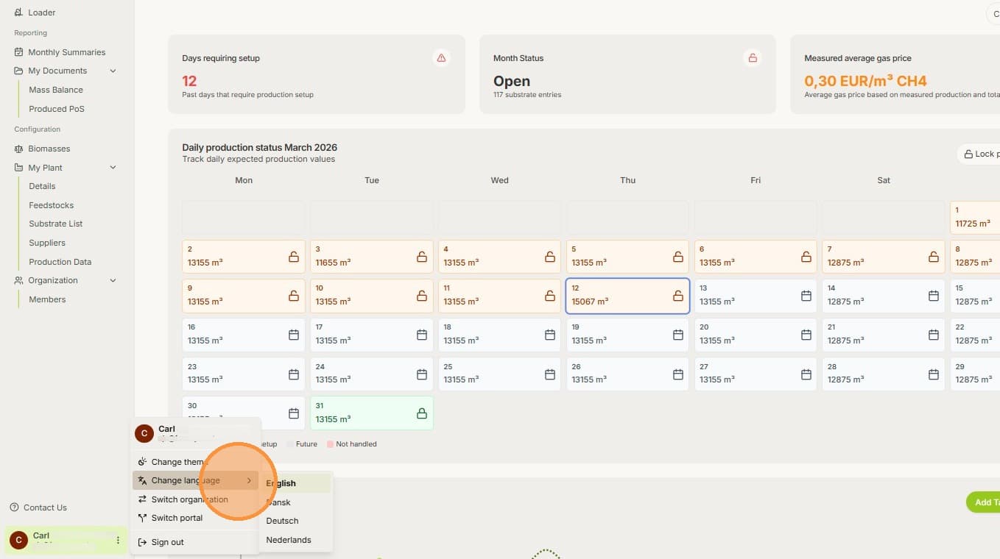Go to Suppliers page

(47, 243)
